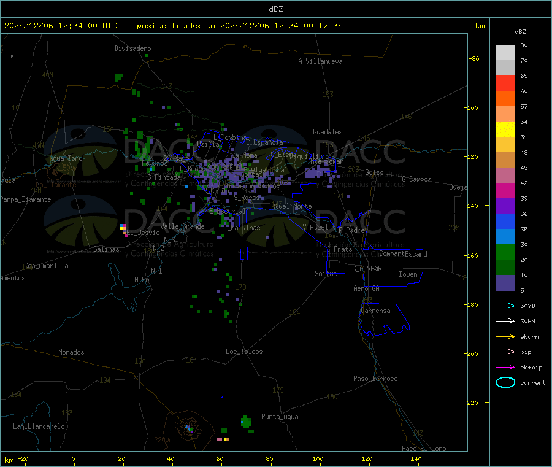Click the Los_Toldos map label
The height and width of the screenshot is (467, 552).
coord(244,352)
